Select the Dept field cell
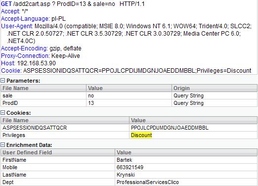Viewport: 258px width, 186px height. (58, 182)
